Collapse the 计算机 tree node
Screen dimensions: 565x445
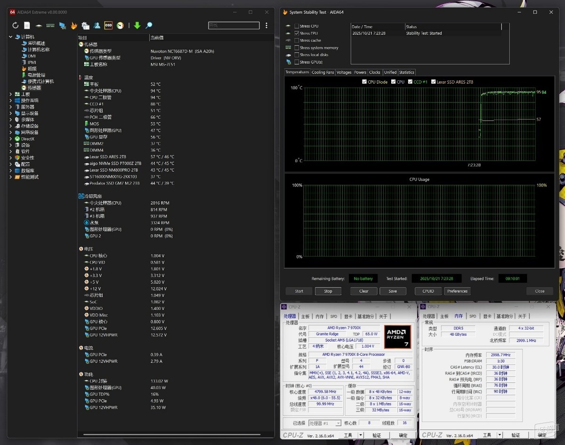point(11,37)
